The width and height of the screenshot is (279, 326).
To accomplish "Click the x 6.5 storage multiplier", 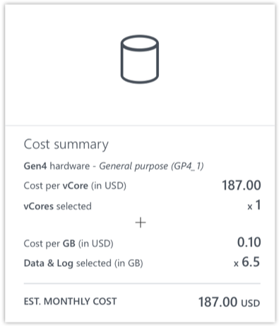I will click(247, 262).
